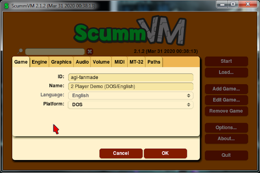Switch to the Game tab
This screenshot has width=260, height=173.
coord(21,62)
